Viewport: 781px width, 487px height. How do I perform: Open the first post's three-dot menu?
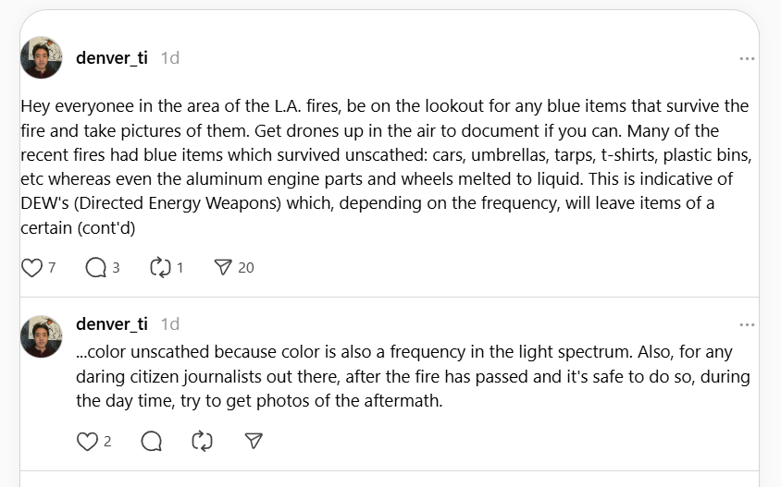click(x=747, y=58)
